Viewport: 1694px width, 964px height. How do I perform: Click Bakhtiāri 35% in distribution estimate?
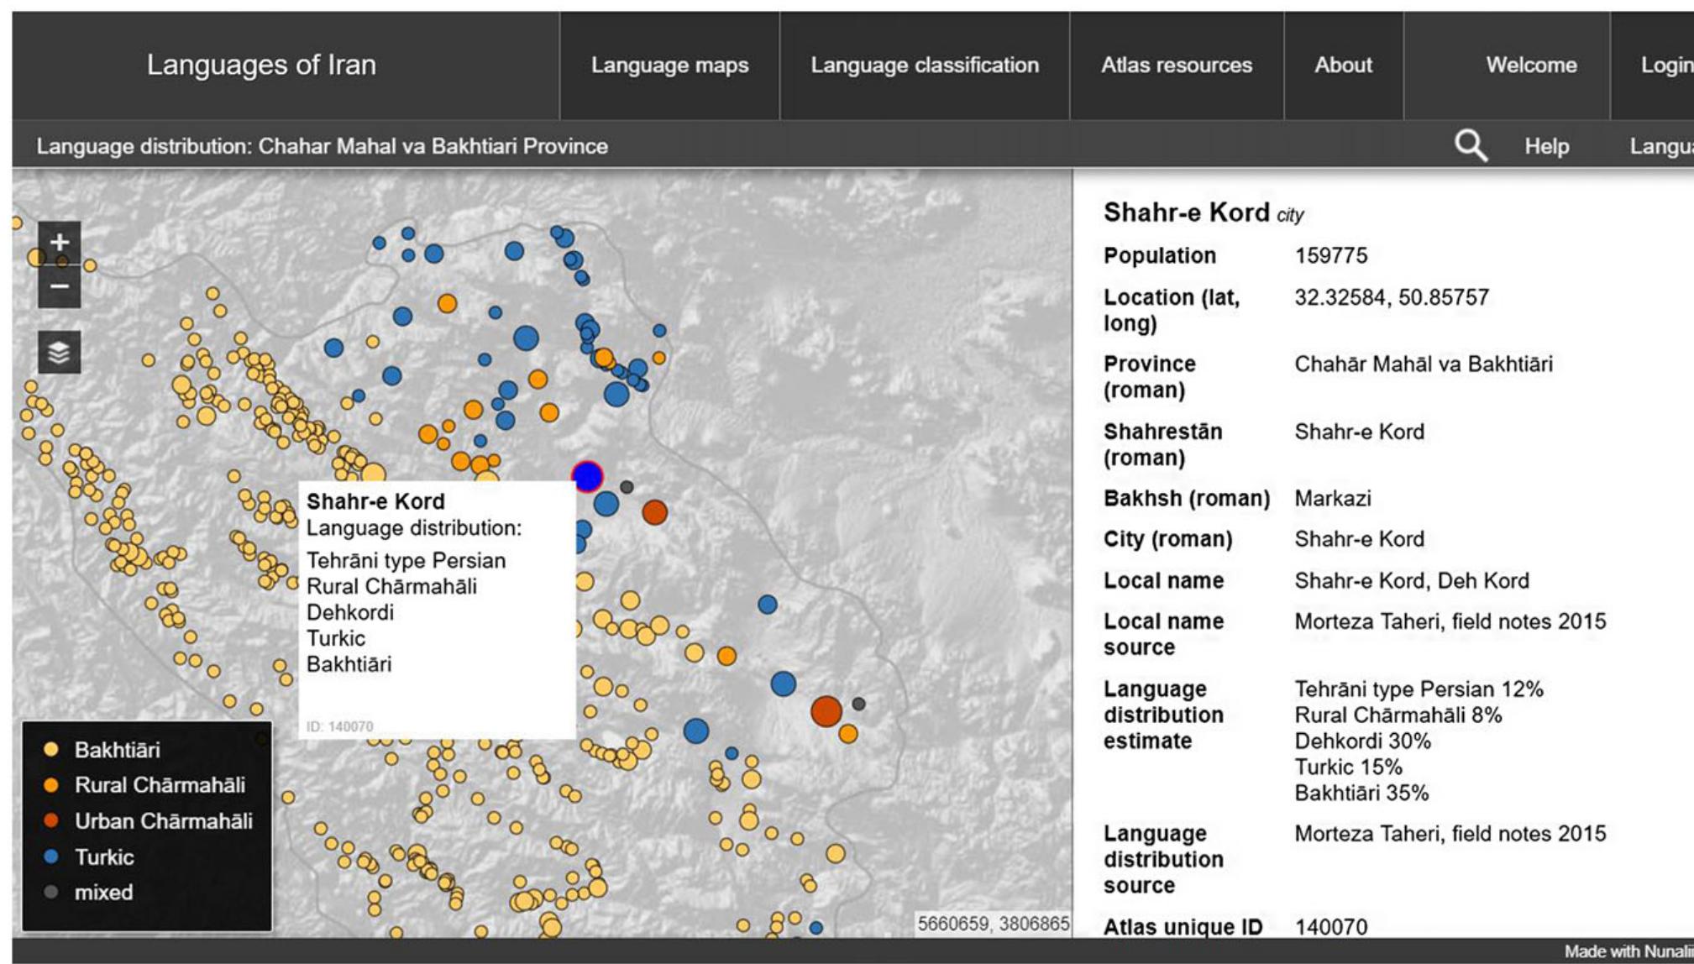pos(1361,793)
